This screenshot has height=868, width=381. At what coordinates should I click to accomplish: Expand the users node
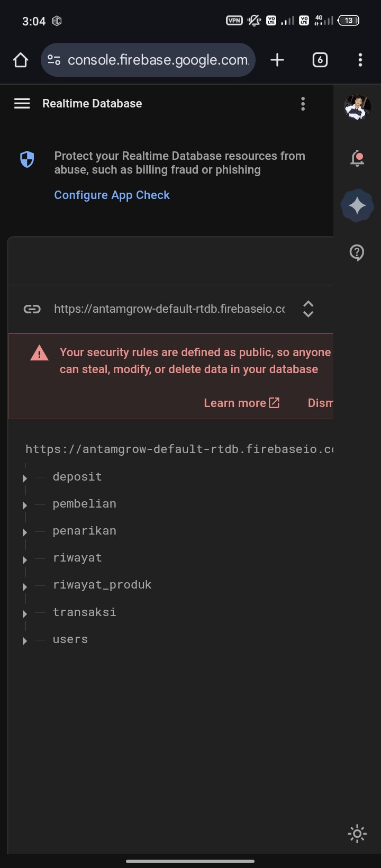click(x=25, y=641)
